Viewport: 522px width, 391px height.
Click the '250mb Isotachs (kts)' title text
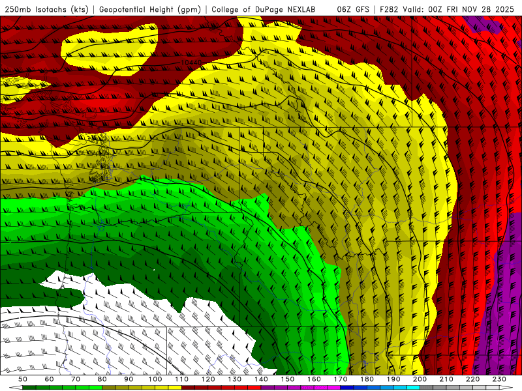point(47,9)
